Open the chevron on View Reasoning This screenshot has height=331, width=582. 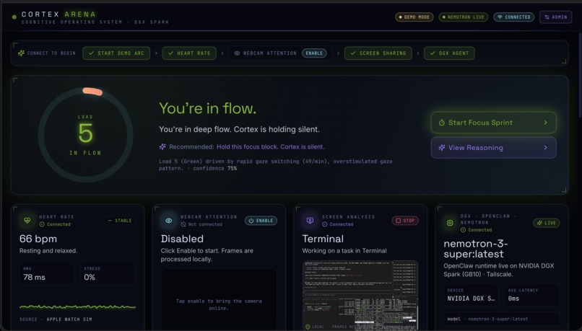[545, 148]
